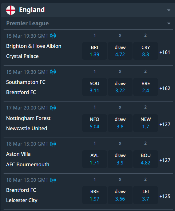This screenshot has height=211, width=175.
Task: Select draw odds 3.22 for Southampton match
Action: (120, 87)
